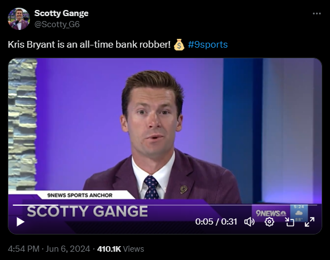Click the 0:05 / 0:31 time display

coord(216,222)
